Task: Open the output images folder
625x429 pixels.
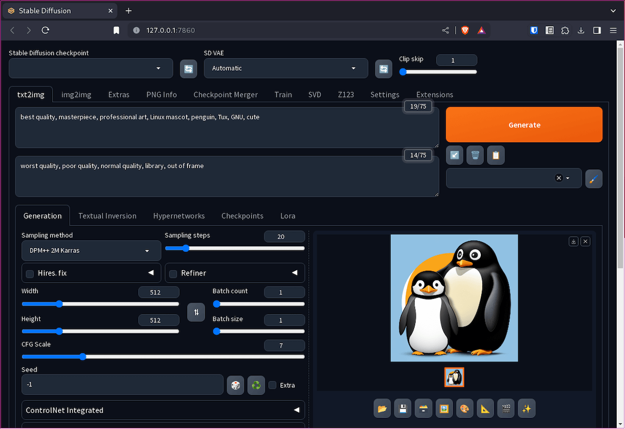Action: pyautogui.click(x=382, y=408)
